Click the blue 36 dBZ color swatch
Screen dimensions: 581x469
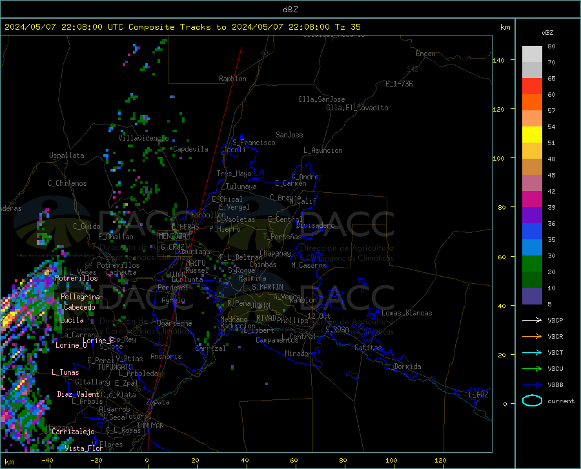(532, 232)
